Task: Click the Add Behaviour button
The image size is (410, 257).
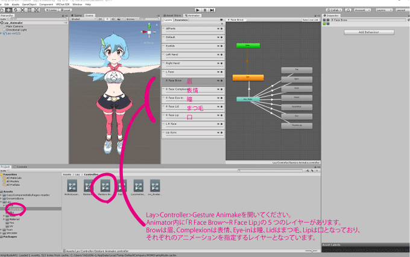Action: 368,32
